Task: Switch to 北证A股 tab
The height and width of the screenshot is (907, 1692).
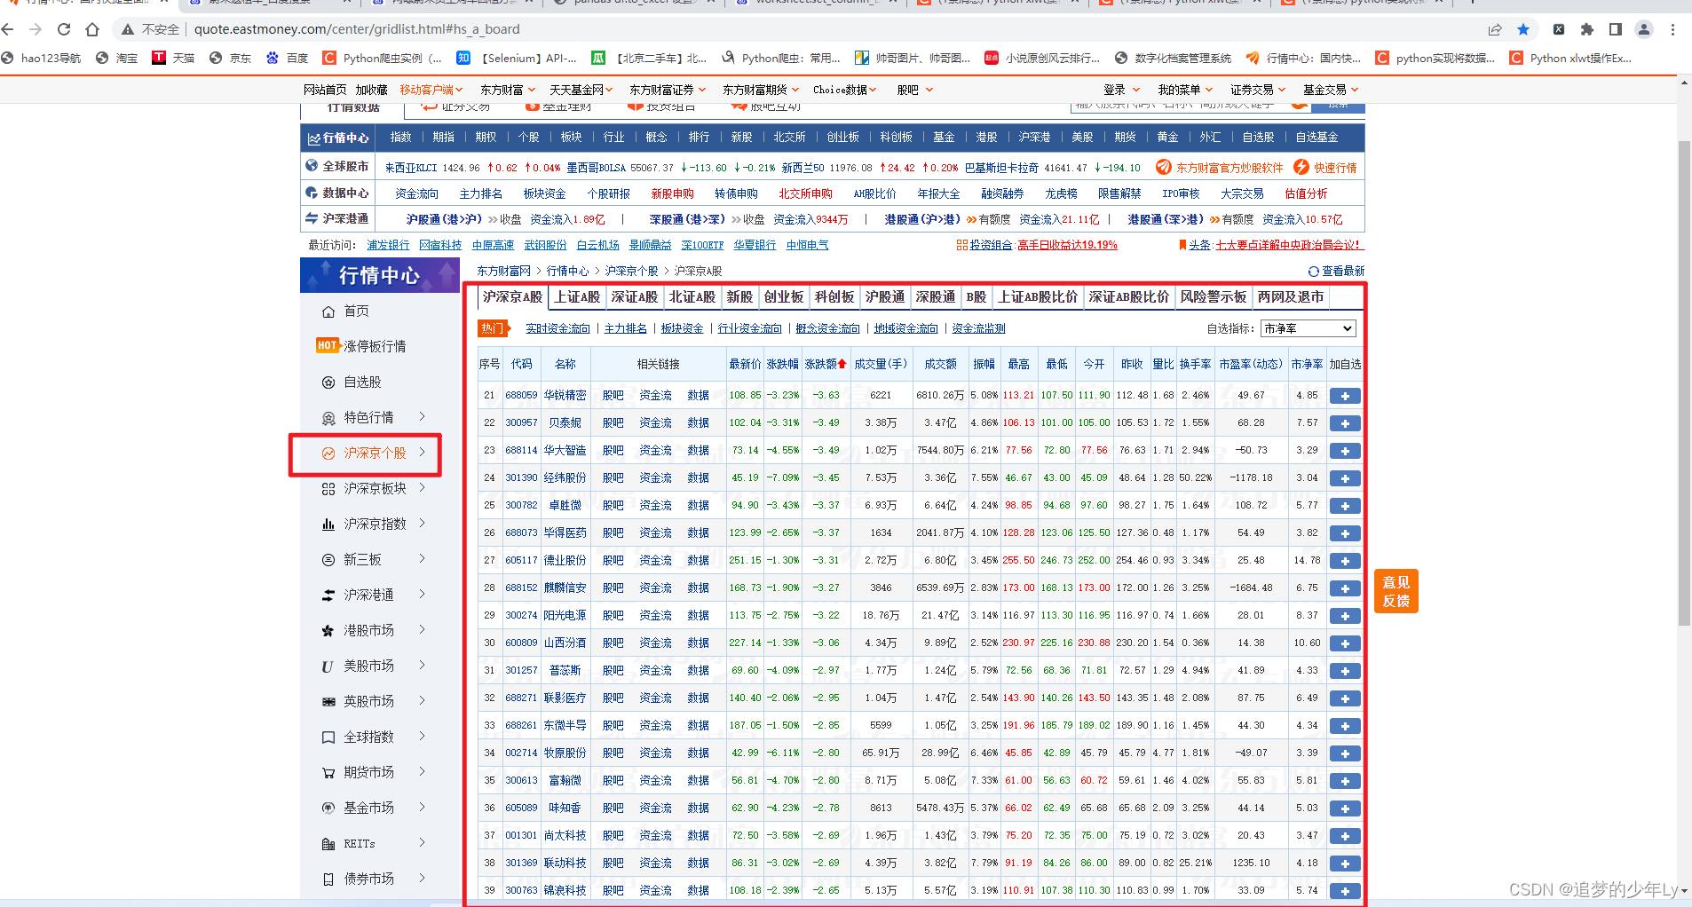Action: (x=692, y=297)
